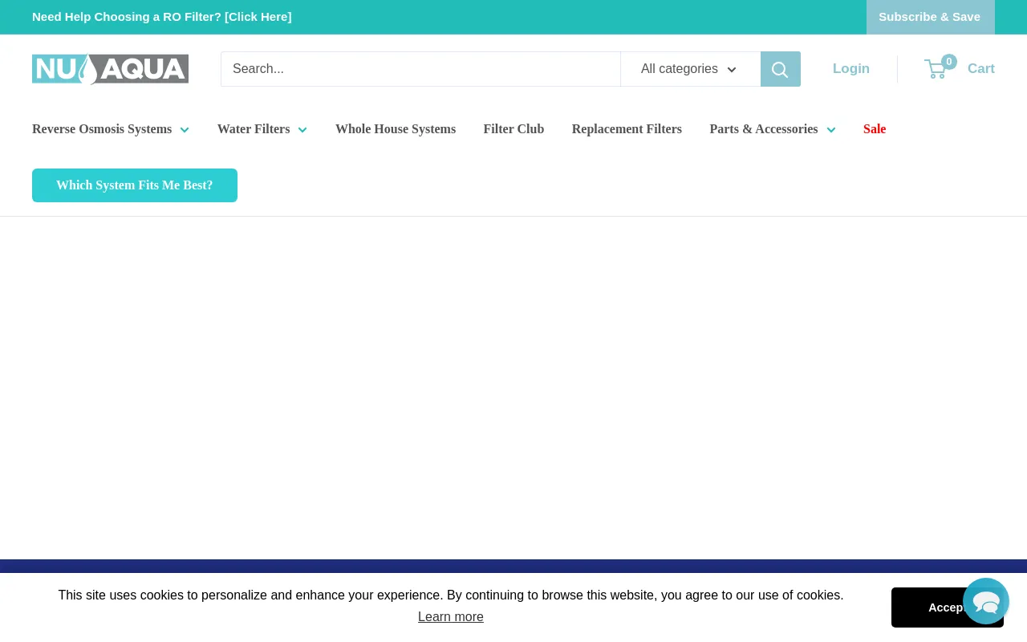Click Which System Fits Me Best button
The width and height of the screenshot is (1027, 642).
[134, 185]
